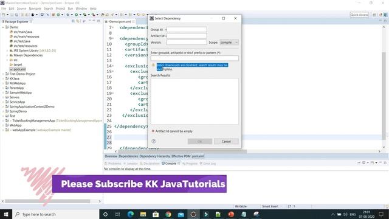Screen dimensions: 389x219
Task: Open the Mail app from the taskbar
Action: tap(181, 214)
